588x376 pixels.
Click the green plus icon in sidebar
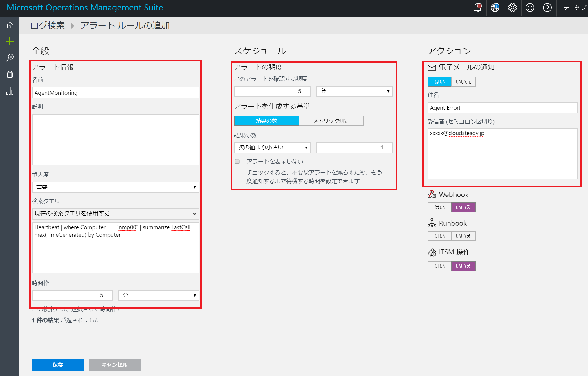pyautogui.click(x=10, y=41)
